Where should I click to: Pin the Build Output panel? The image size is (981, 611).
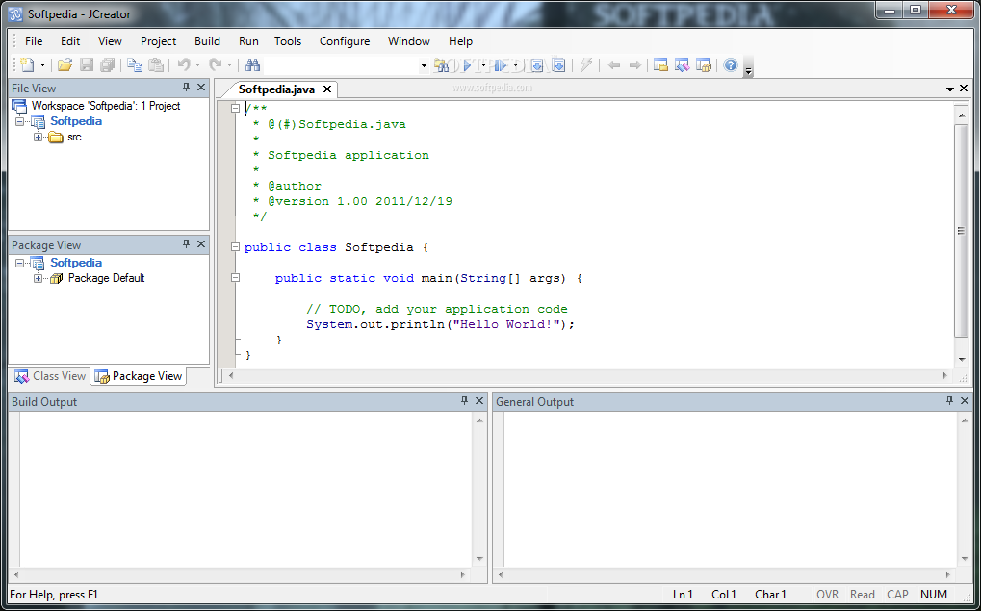coord(464,401)
